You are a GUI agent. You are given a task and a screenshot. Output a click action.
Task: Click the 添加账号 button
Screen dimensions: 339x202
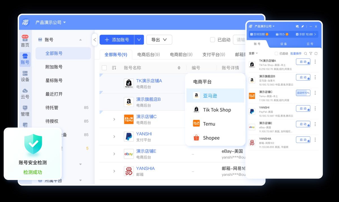click(117, 40)
